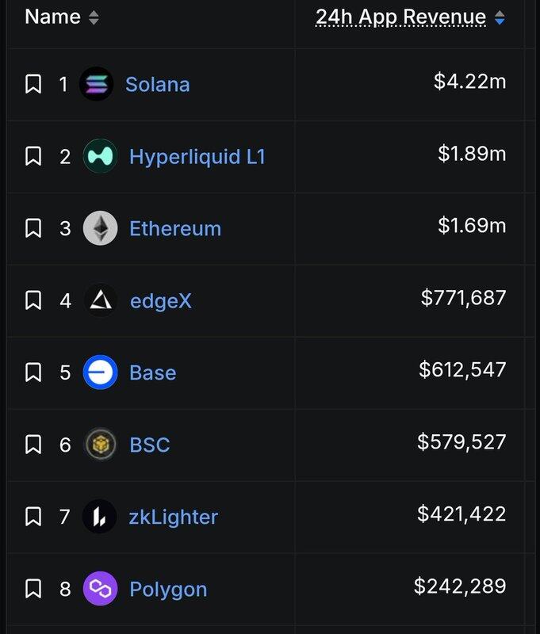The image size is (540, 634).
Task: Click the Polygon purple logo icon
Action: (x=100, y=589)
